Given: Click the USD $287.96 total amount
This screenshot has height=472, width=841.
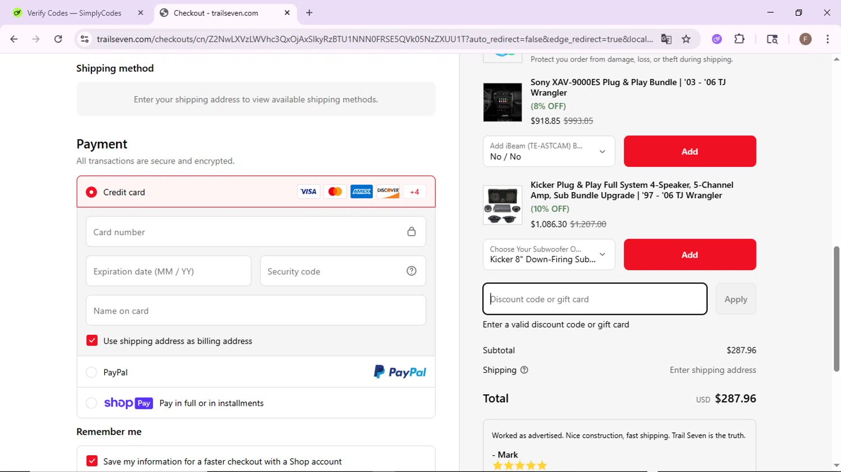Looking at the screenshot, I should point(726,399).
